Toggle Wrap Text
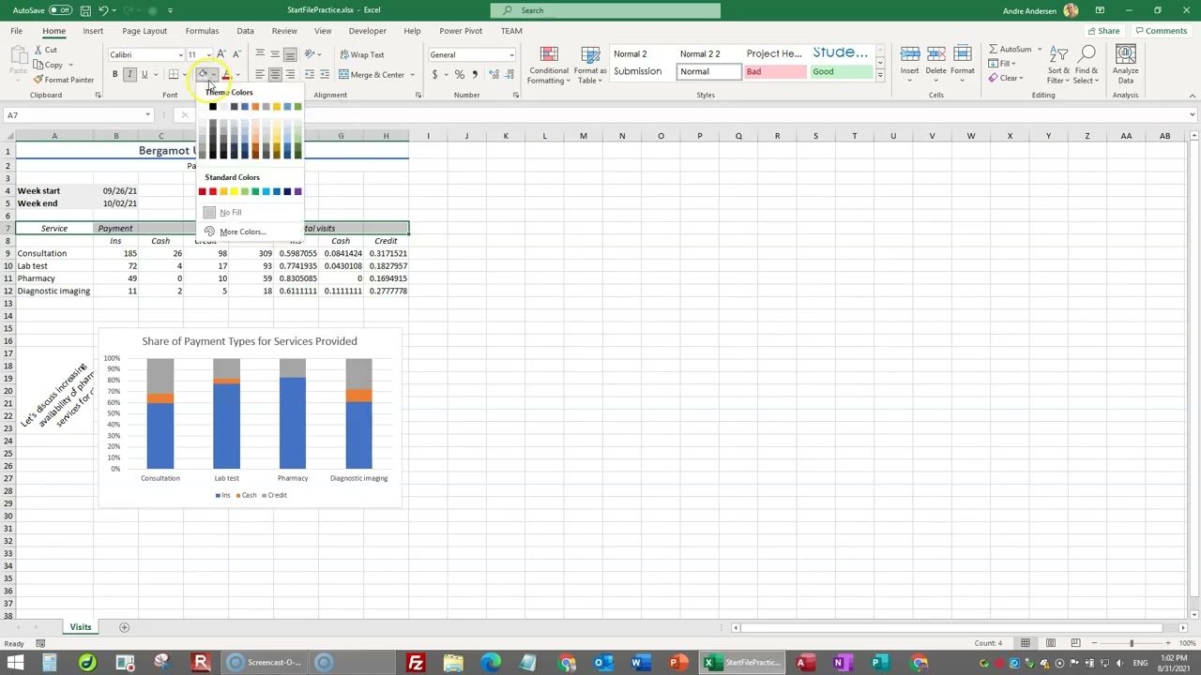This screenshot has width=1201, height=675. click(361, 54)
